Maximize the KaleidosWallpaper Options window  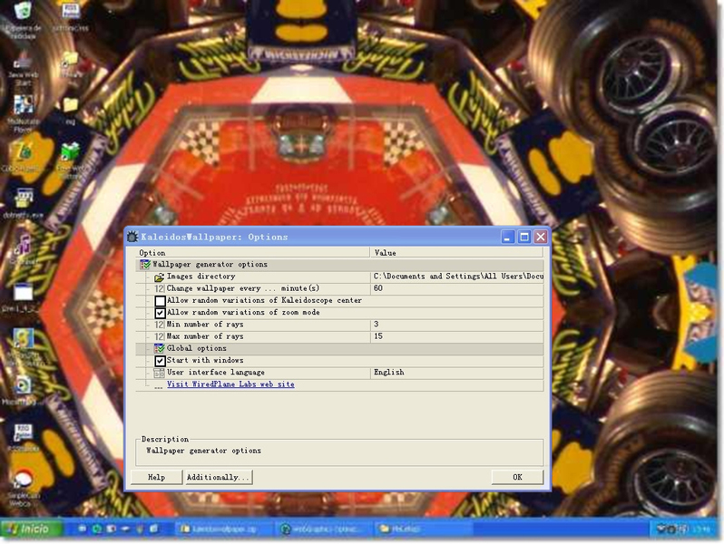524,238
